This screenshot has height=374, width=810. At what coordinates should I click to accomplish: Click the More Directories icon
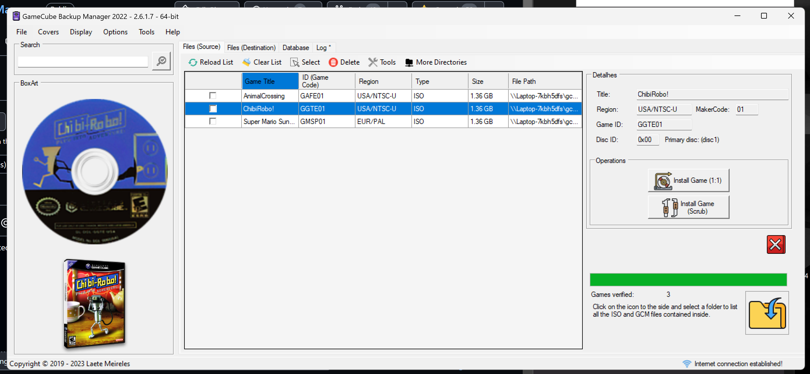(409, 62)
